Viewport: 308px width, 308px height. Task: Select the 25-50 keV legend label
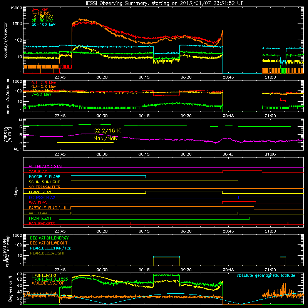(x=42, y=21)
